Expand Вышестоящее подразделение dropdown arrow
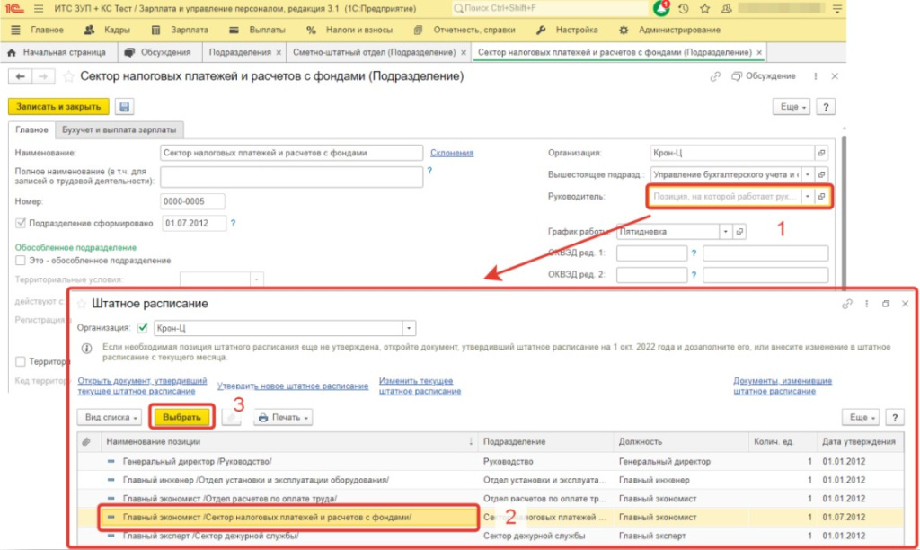Viewport: 920px width, 550px height. 808,174
